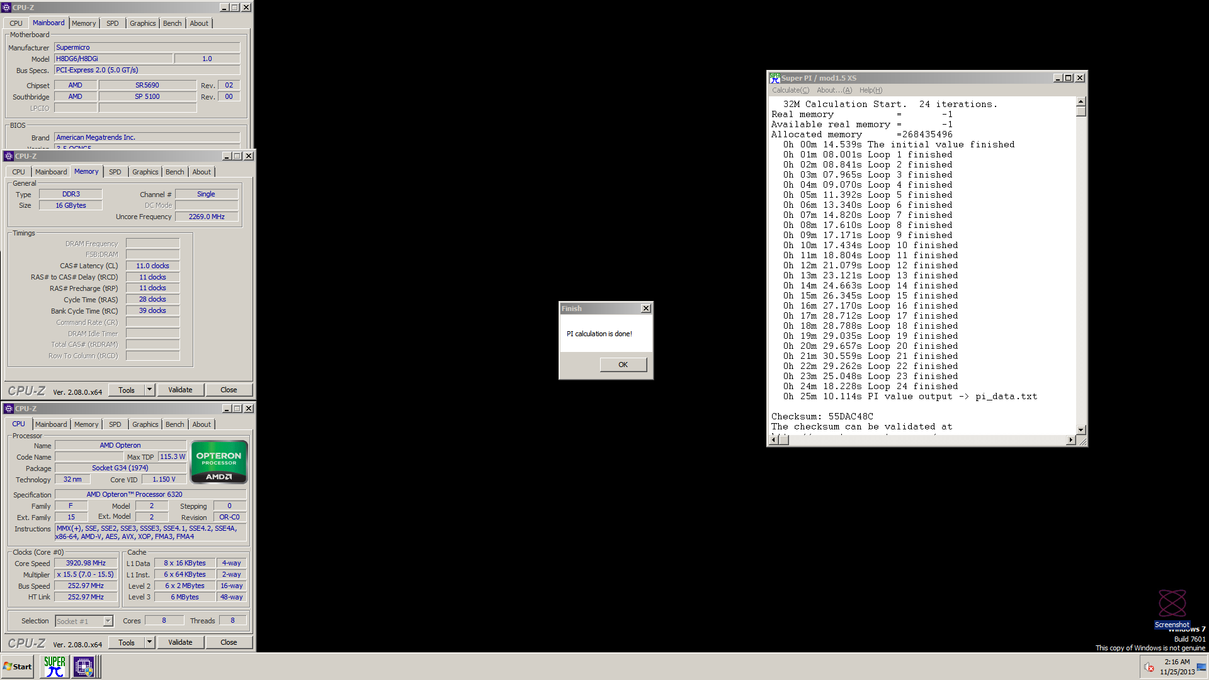
Task: Close the CPU-Z Memory window
Action: [249, 156]
